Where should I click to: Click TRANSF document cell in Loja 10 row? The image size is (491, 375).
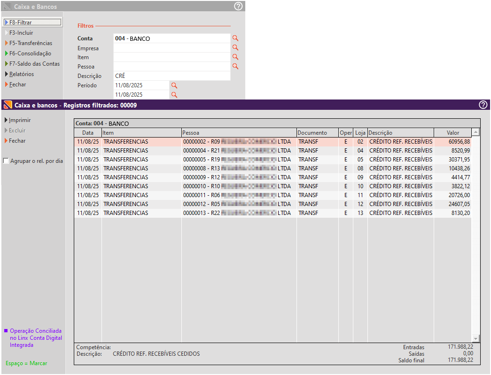[x=318, y=186]
